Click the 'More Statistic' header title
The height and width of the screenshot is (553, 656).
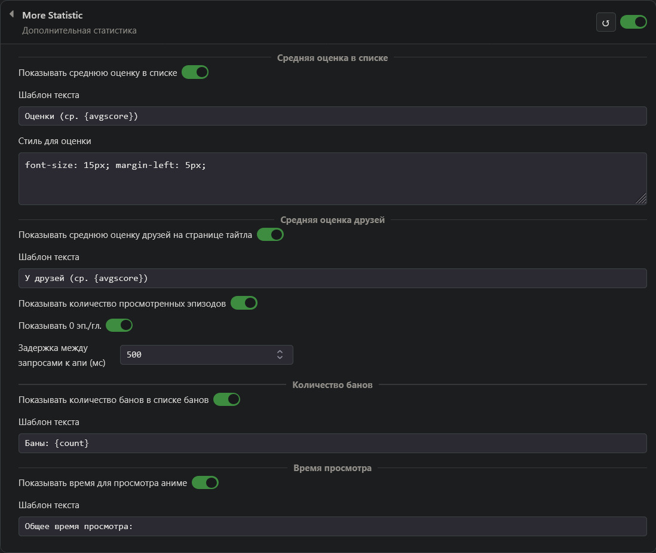(x=53, y=15)
